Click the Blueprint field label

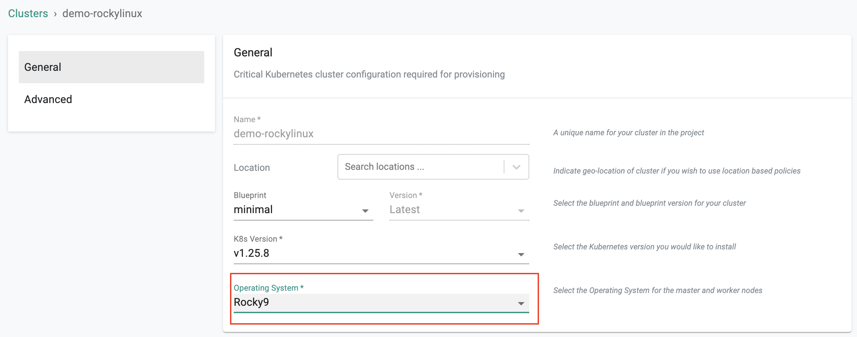[250, 195]
